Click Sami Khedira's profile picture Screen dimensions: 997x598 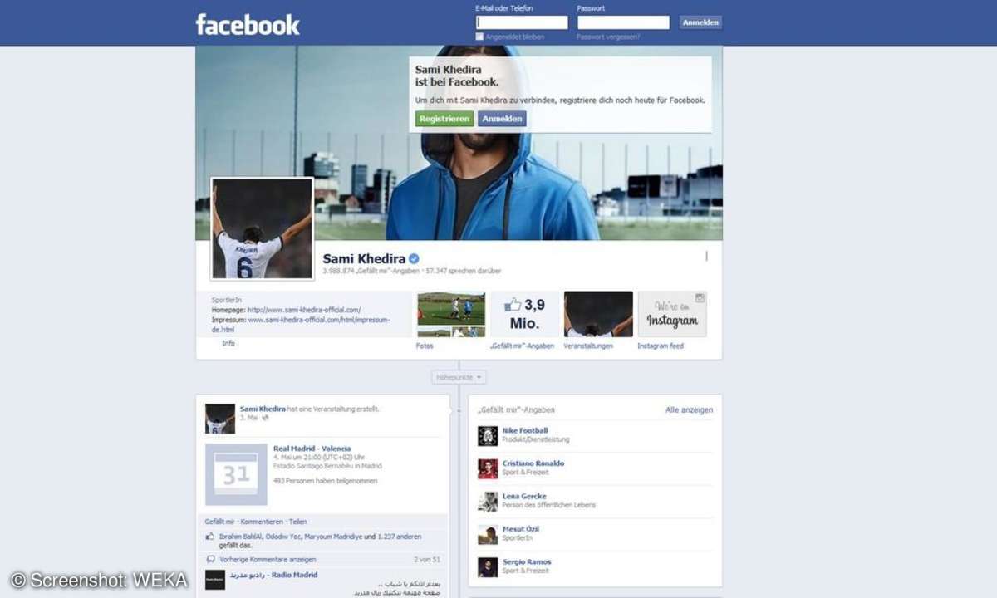(x=262, y=229)
